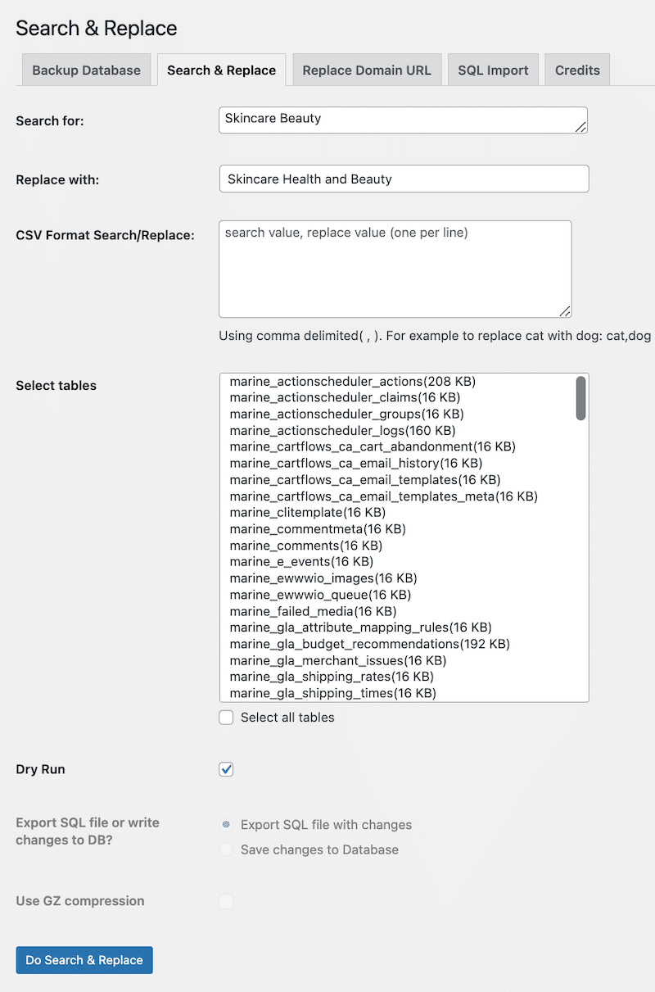Click the Search for text field
Viewport: 655px width, 992px height.
pyautogui.click(x=401, y=120)
